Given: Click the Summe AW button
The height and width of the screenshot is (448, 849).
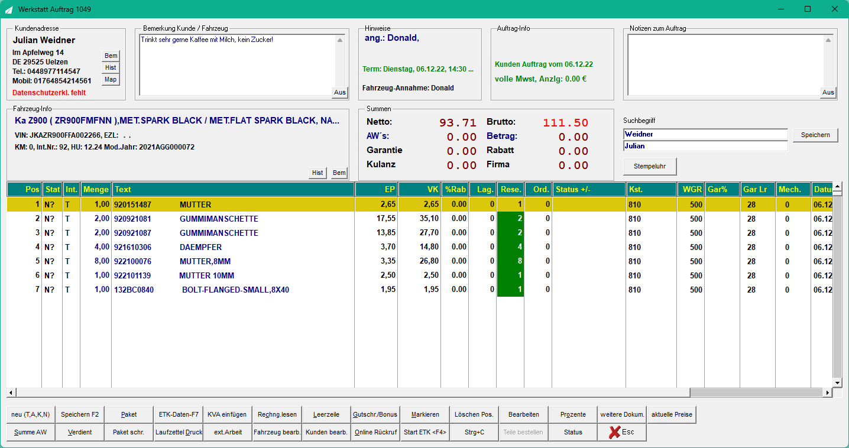Looking at the screenshot, I should [x=31, y=432].
